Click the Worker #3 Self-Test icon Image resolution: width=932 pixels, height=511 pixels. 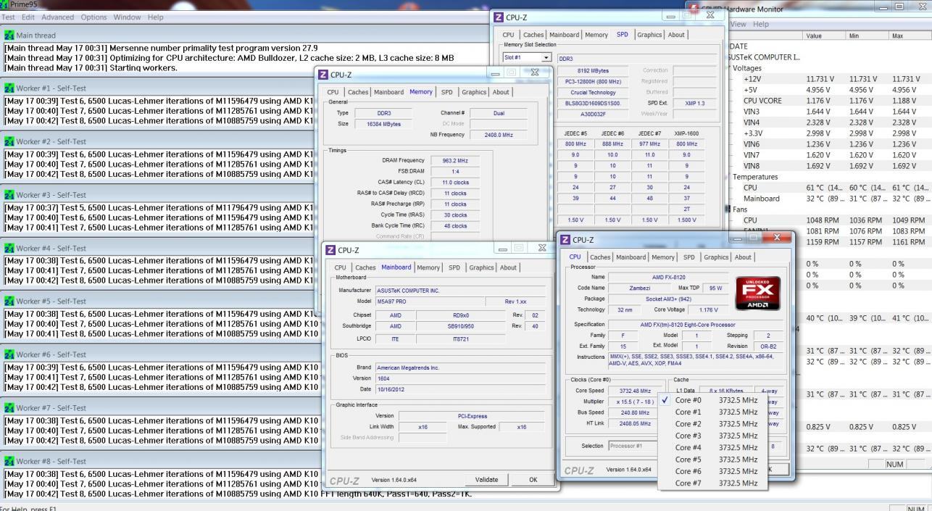9,194
